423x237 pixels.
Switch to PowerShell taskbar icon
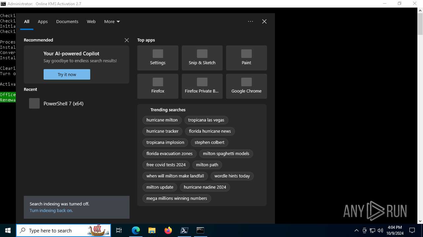pos(184,230)
